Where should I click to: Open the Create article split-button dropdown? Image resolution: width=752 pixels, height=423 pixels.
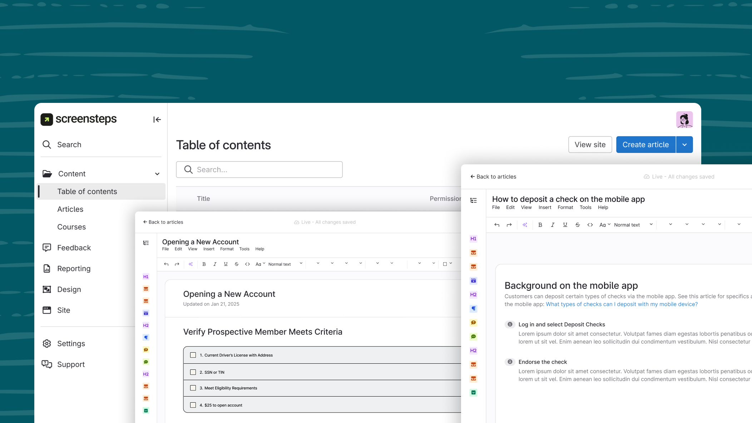(684, 144)
